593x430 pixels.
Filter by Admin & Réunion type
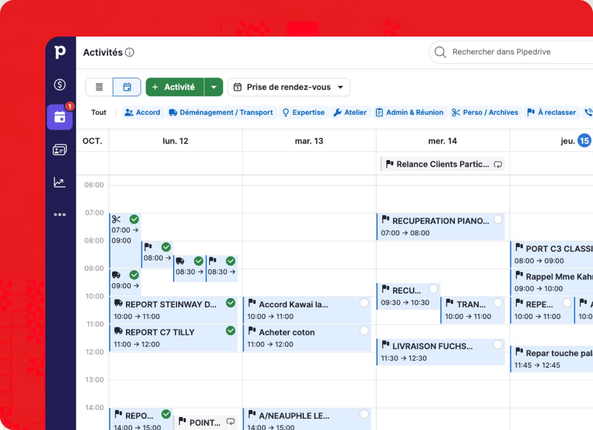[409, 112]
